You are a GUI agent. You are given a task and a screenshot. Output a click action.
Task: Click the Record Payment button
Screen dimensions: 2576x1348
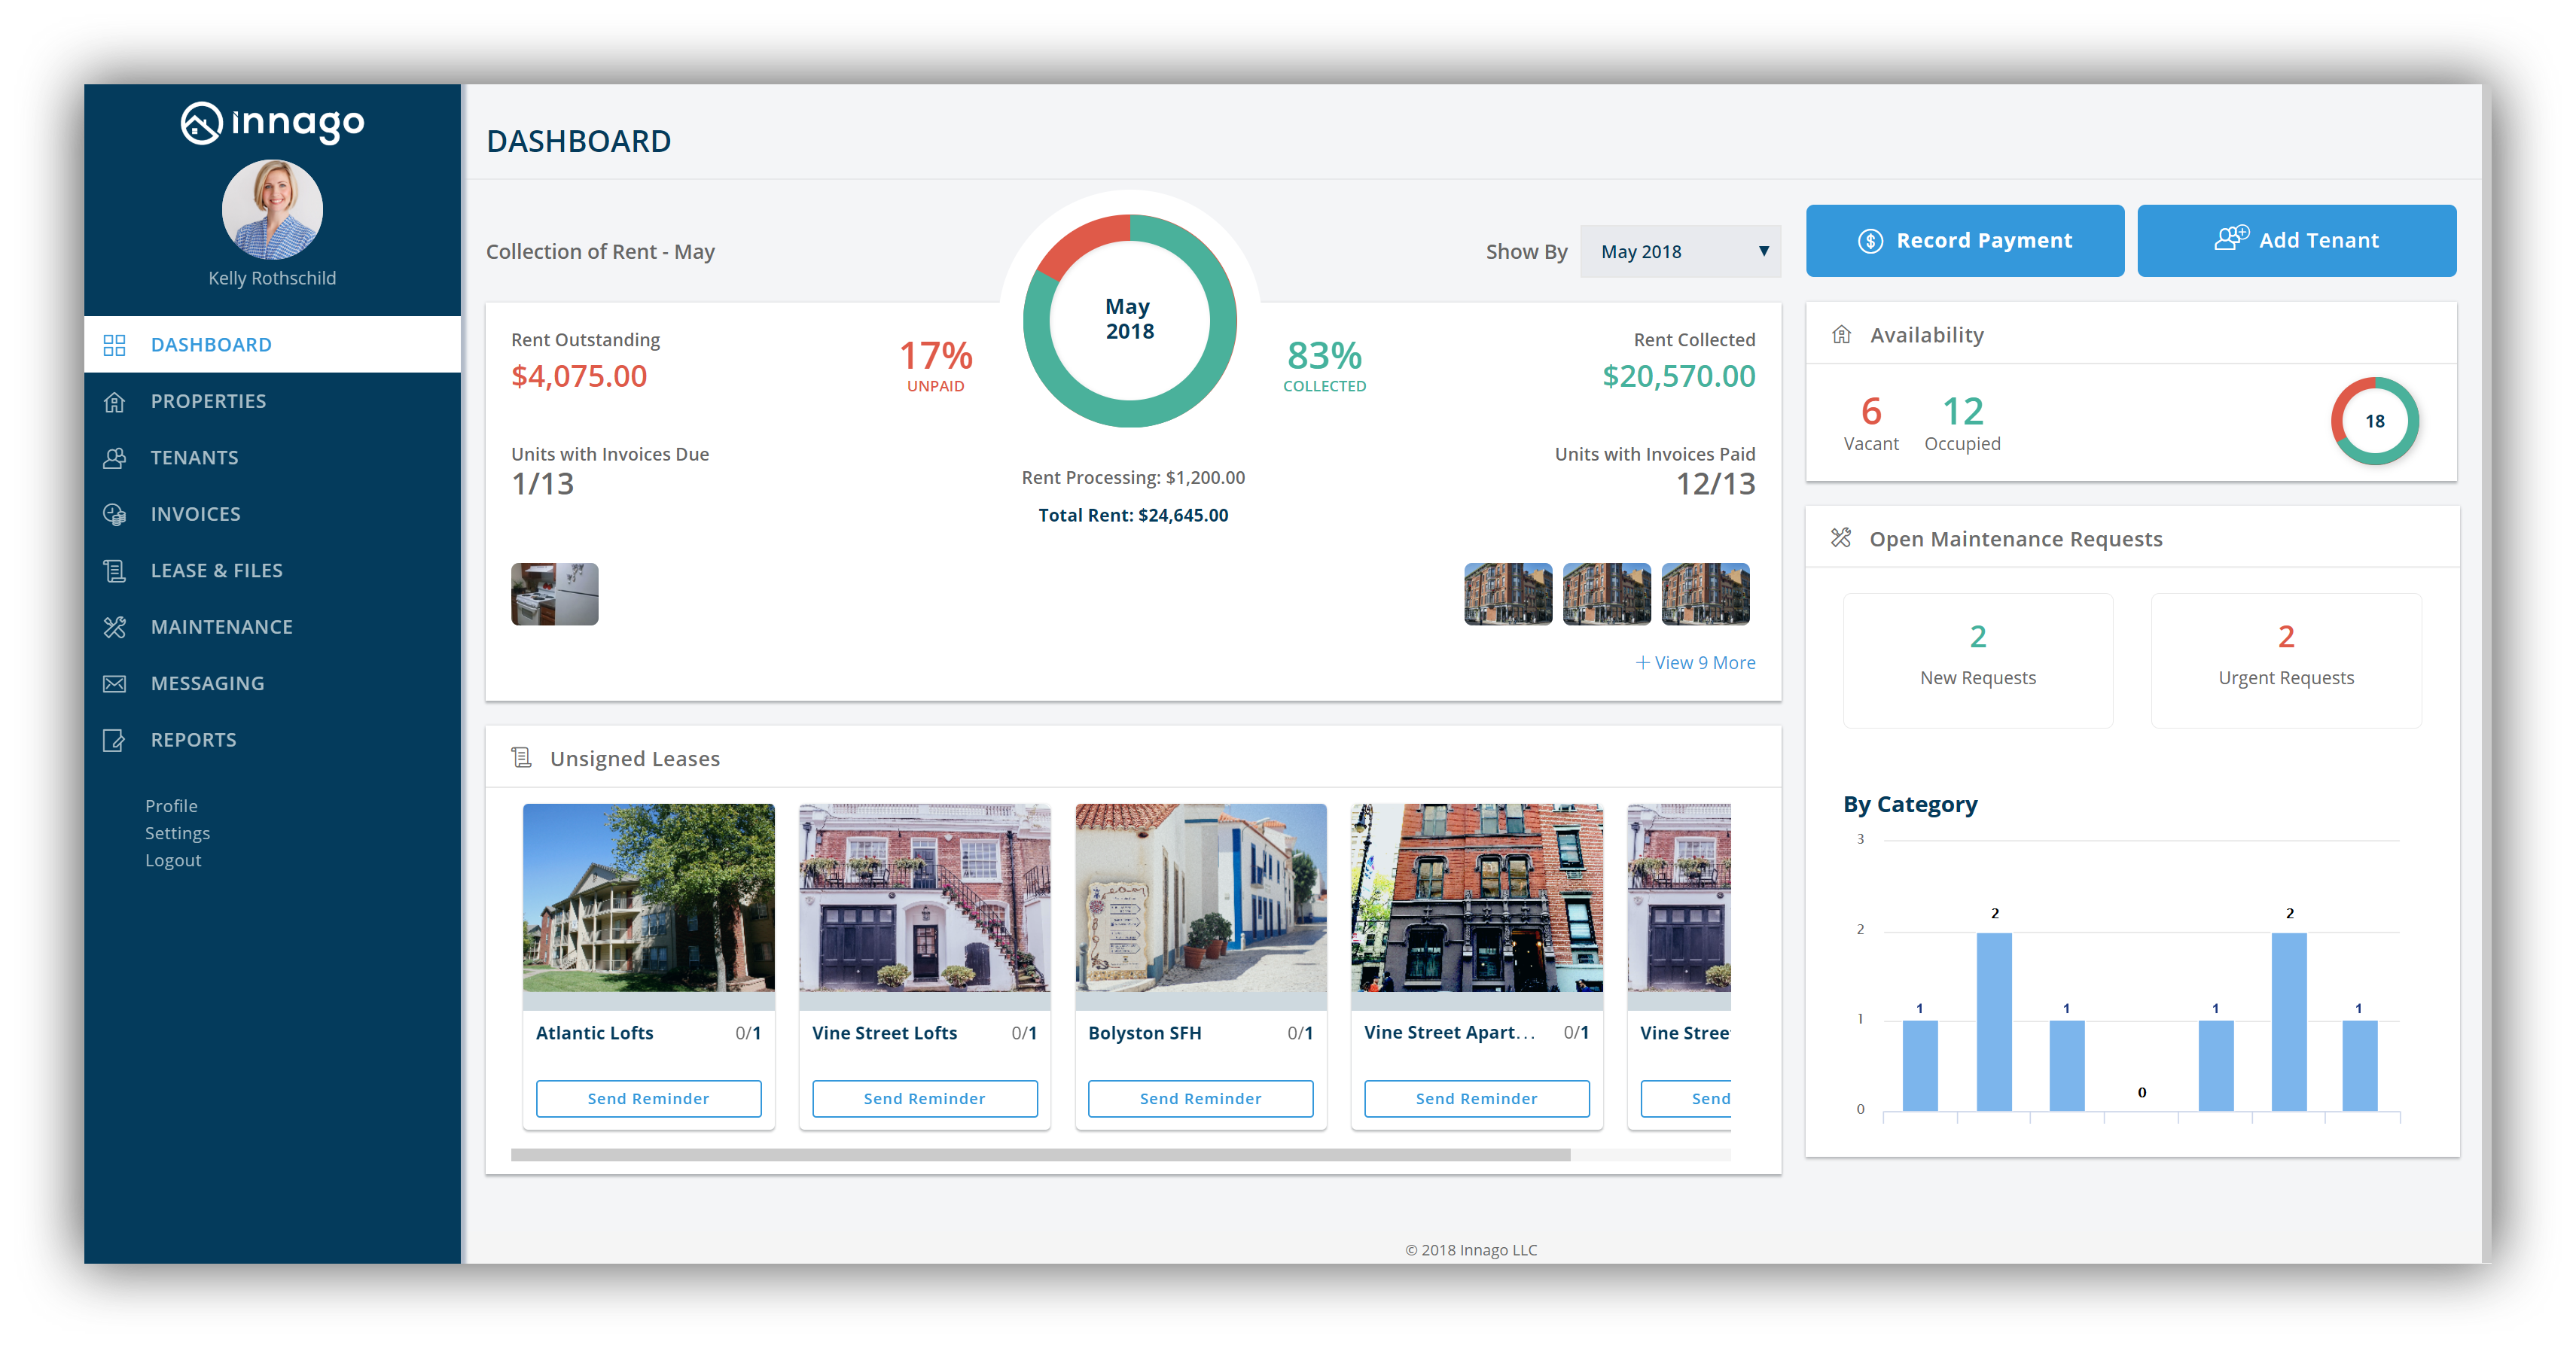point(1965,239)
